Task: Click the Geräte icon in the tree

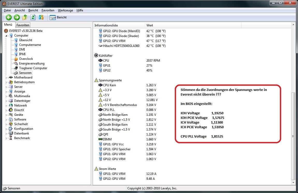Action: [x=11, y=115]
